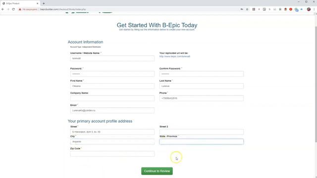This screenshot has height=178, width=317.
Task: Close the B-Epic Product tab
Action: pyautogui.click(x=38, y=3)
